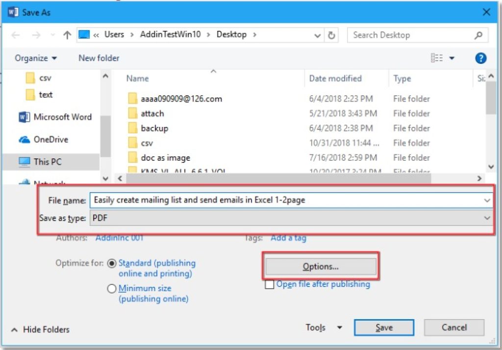This screenshot has width=502, height=350.
Task: Select This PC in the navigation pane
Action: 47,162
